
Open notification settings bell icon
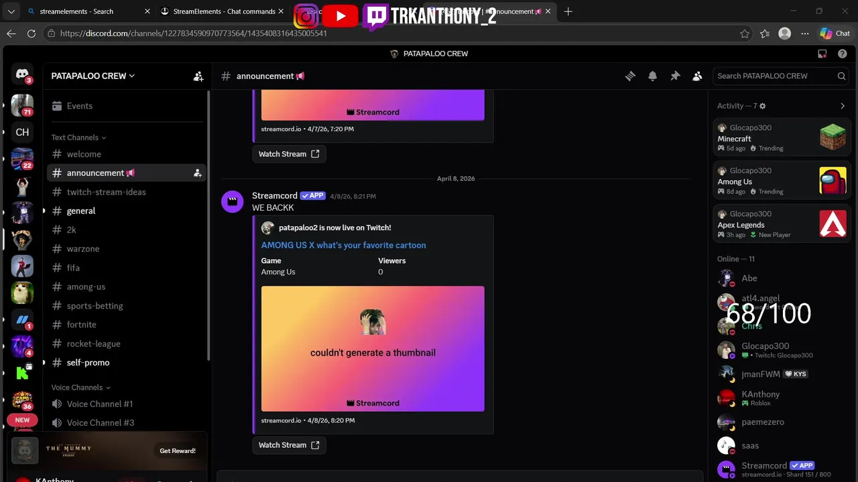click(652, 76)
